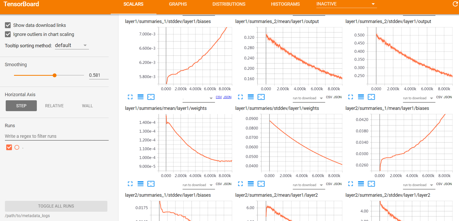
Task: Download JSON for summaries_2/stddev/layer1/output chart
Action: (448, 97)
